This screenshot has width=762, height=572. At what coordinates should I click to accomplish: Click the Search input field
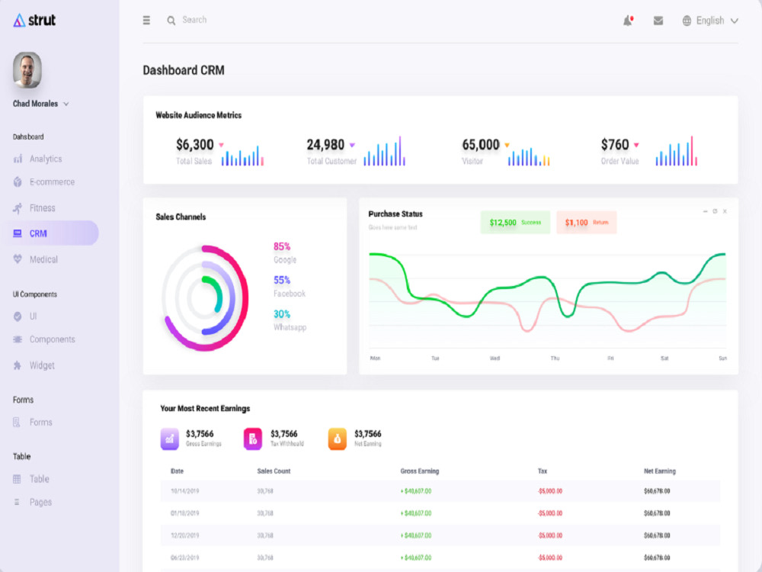[x=194, y=20]
